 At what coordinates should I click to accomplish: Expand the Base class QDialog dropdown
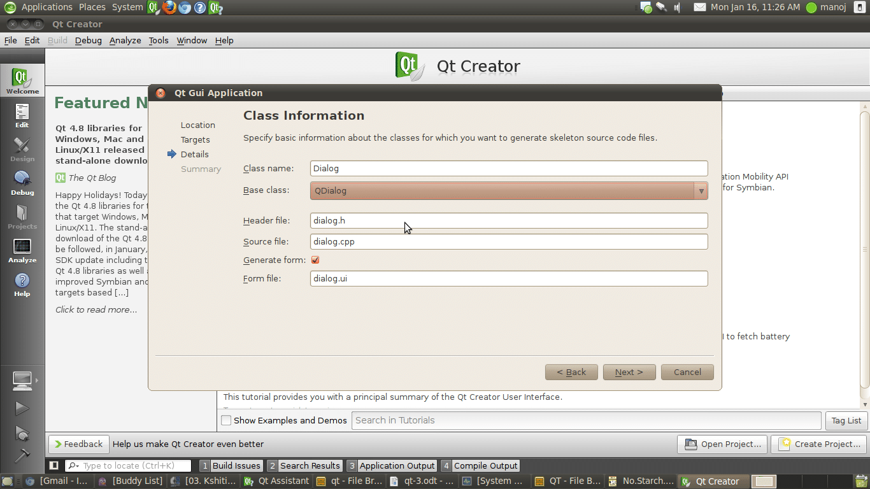pos(508,190)
